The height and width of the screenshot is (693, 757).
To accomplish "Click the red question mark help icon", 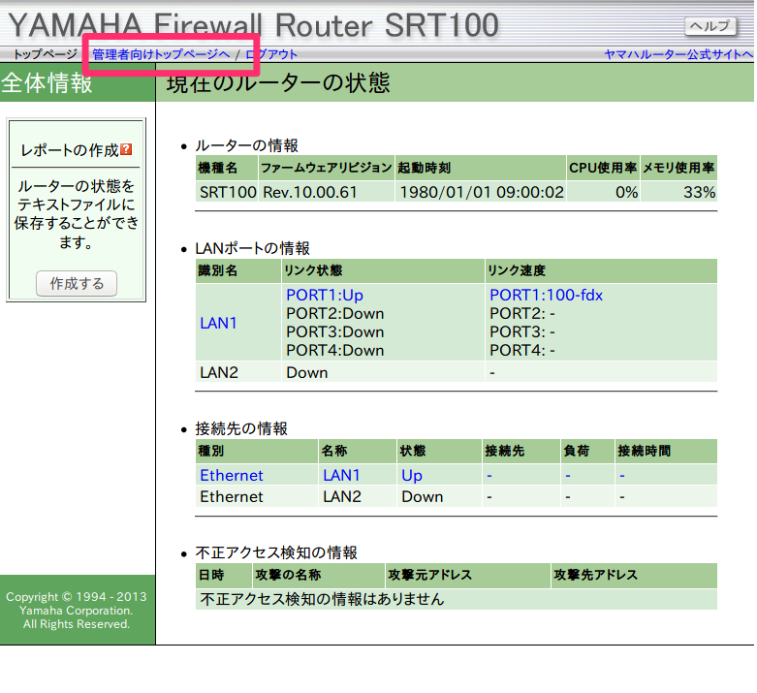I will [x=126, y=149].
